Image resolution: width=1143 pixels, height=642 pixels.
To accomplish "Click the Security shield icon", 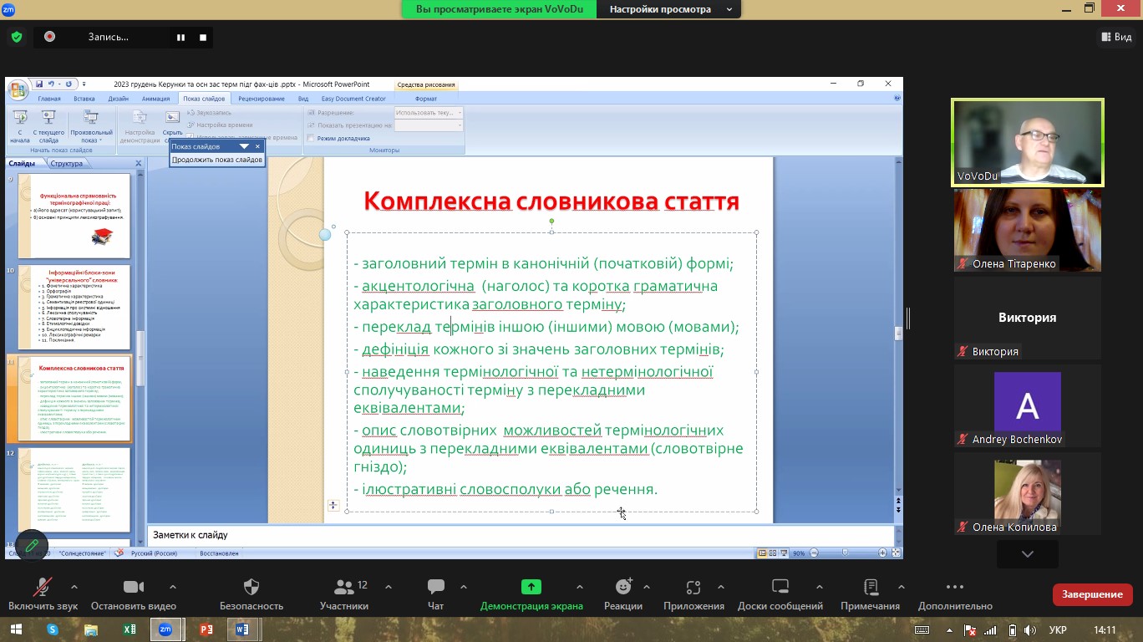I will point(251,587).
